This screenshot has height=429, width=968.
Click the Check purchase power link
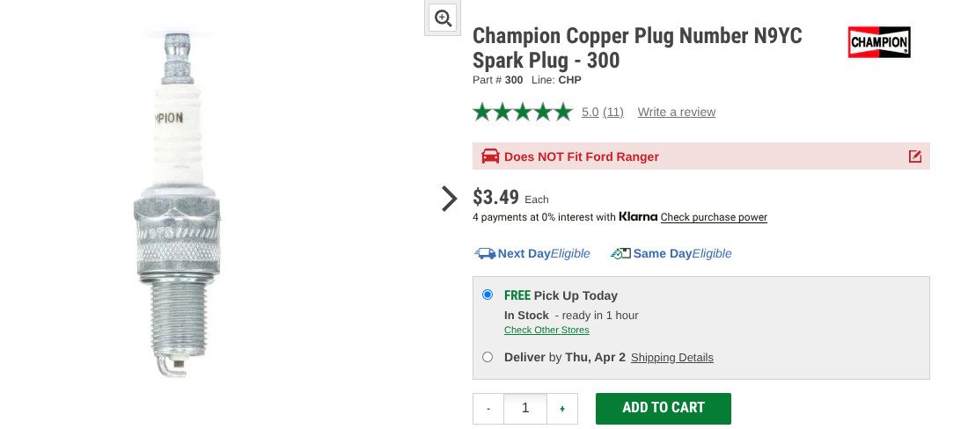tap(714, 217)
